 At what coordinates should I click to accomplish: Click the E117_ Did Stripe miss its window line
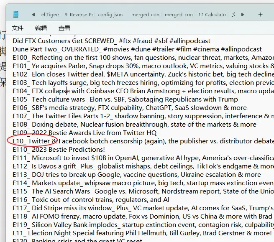click(x=143, y=208)
